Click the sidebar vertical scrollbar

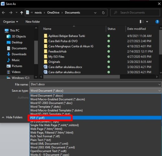[x=36, y=52]
